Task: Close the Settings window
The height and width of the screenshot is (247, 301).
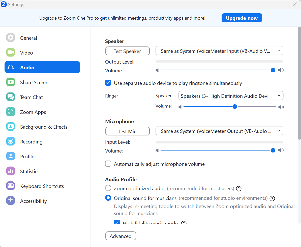Action: [295, 5]
